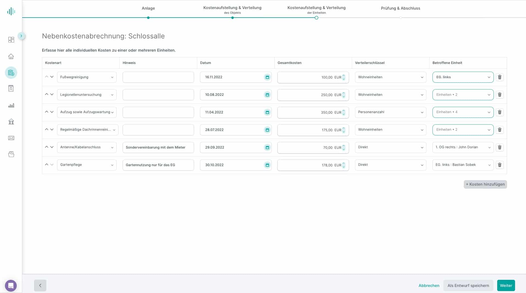Viewport: 526px width, 293px height.
Task: Delete the Aufzug sowie Aufzugswartung row
Action: 500,112
